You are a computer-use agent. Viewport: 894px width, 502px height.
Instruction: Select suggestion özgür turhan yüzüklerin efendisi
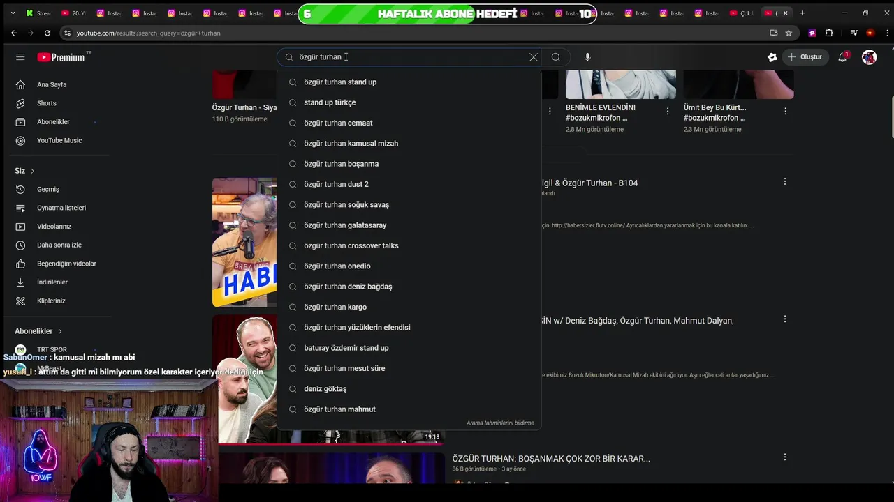409,328
